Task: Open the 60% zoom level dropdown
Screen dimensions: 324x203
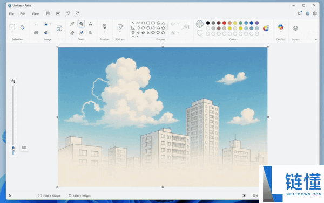Action: click(x=255, y=195)
